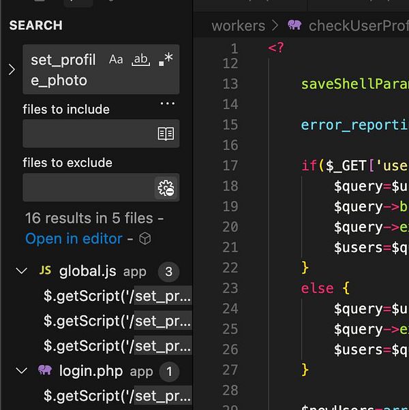Click $query=$u code on line 18
The height and width of the screenshot is (410, 409).
pos(371,186)
